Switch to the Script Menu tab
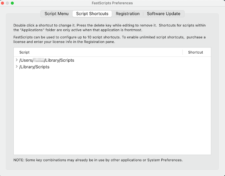The width and height of the screenshot is (225, 176). (56, 14)
